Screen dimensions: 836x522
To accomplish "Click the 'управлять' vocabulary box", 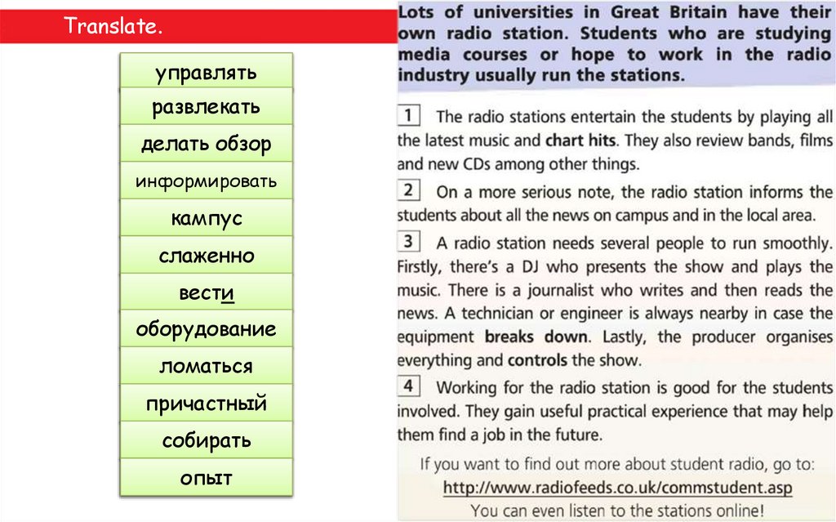I will click(x=207, y=71).
